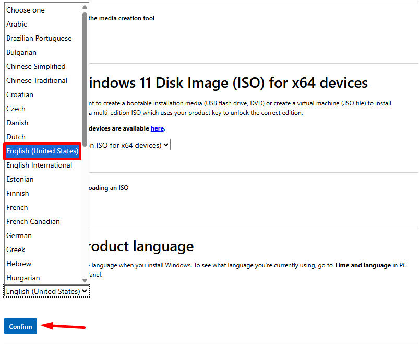Image resolution: width=419 pixels, height=344 pixels.
Task: Select Finnish language option
Action: click(x=43, y=193)
